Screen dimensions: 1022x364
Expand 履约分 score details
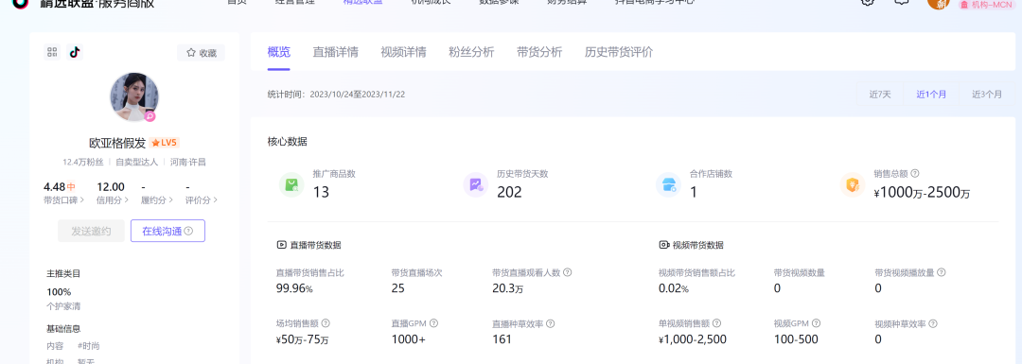[157, 199]
